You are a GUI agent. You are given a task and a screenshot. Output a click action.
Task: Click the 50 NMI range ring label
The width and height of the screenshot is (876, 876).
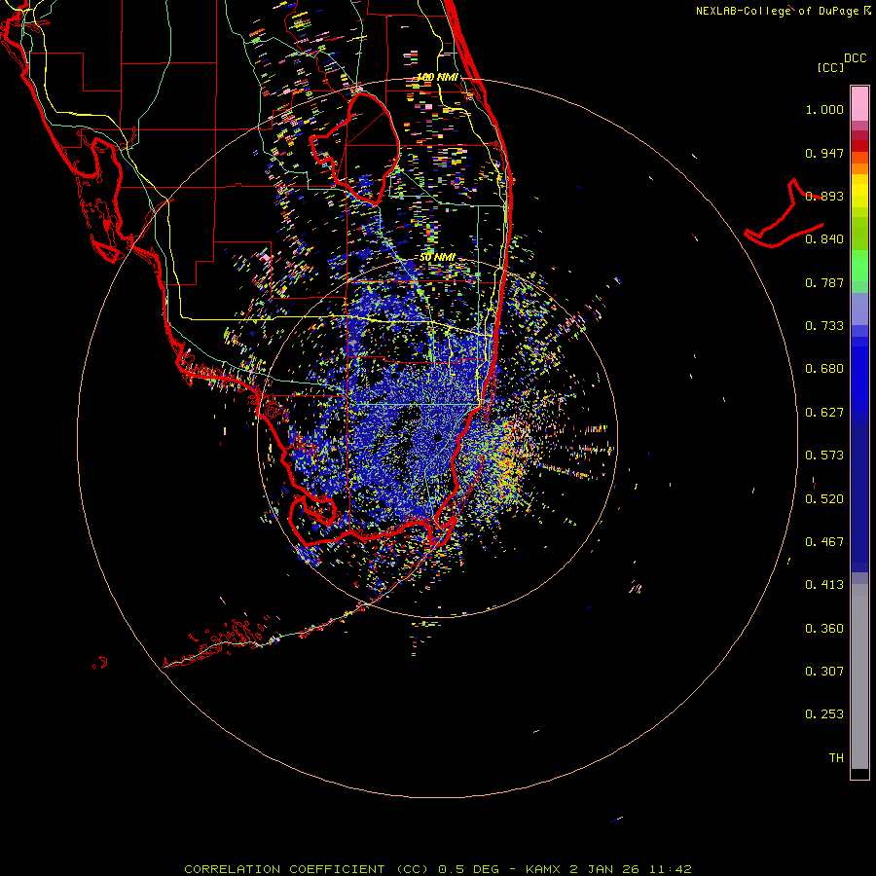pos(437,258)
